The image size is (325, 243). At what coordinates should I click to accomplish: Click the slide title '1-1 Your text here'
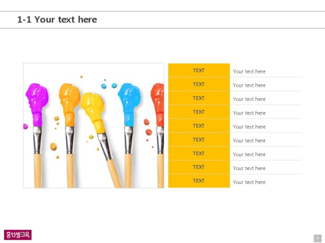click(57, 20)
